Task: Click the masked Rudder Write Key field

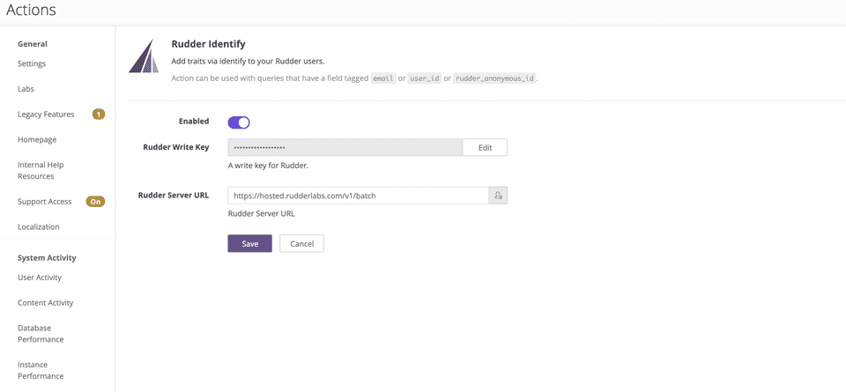Action: [x=345, y=147]
